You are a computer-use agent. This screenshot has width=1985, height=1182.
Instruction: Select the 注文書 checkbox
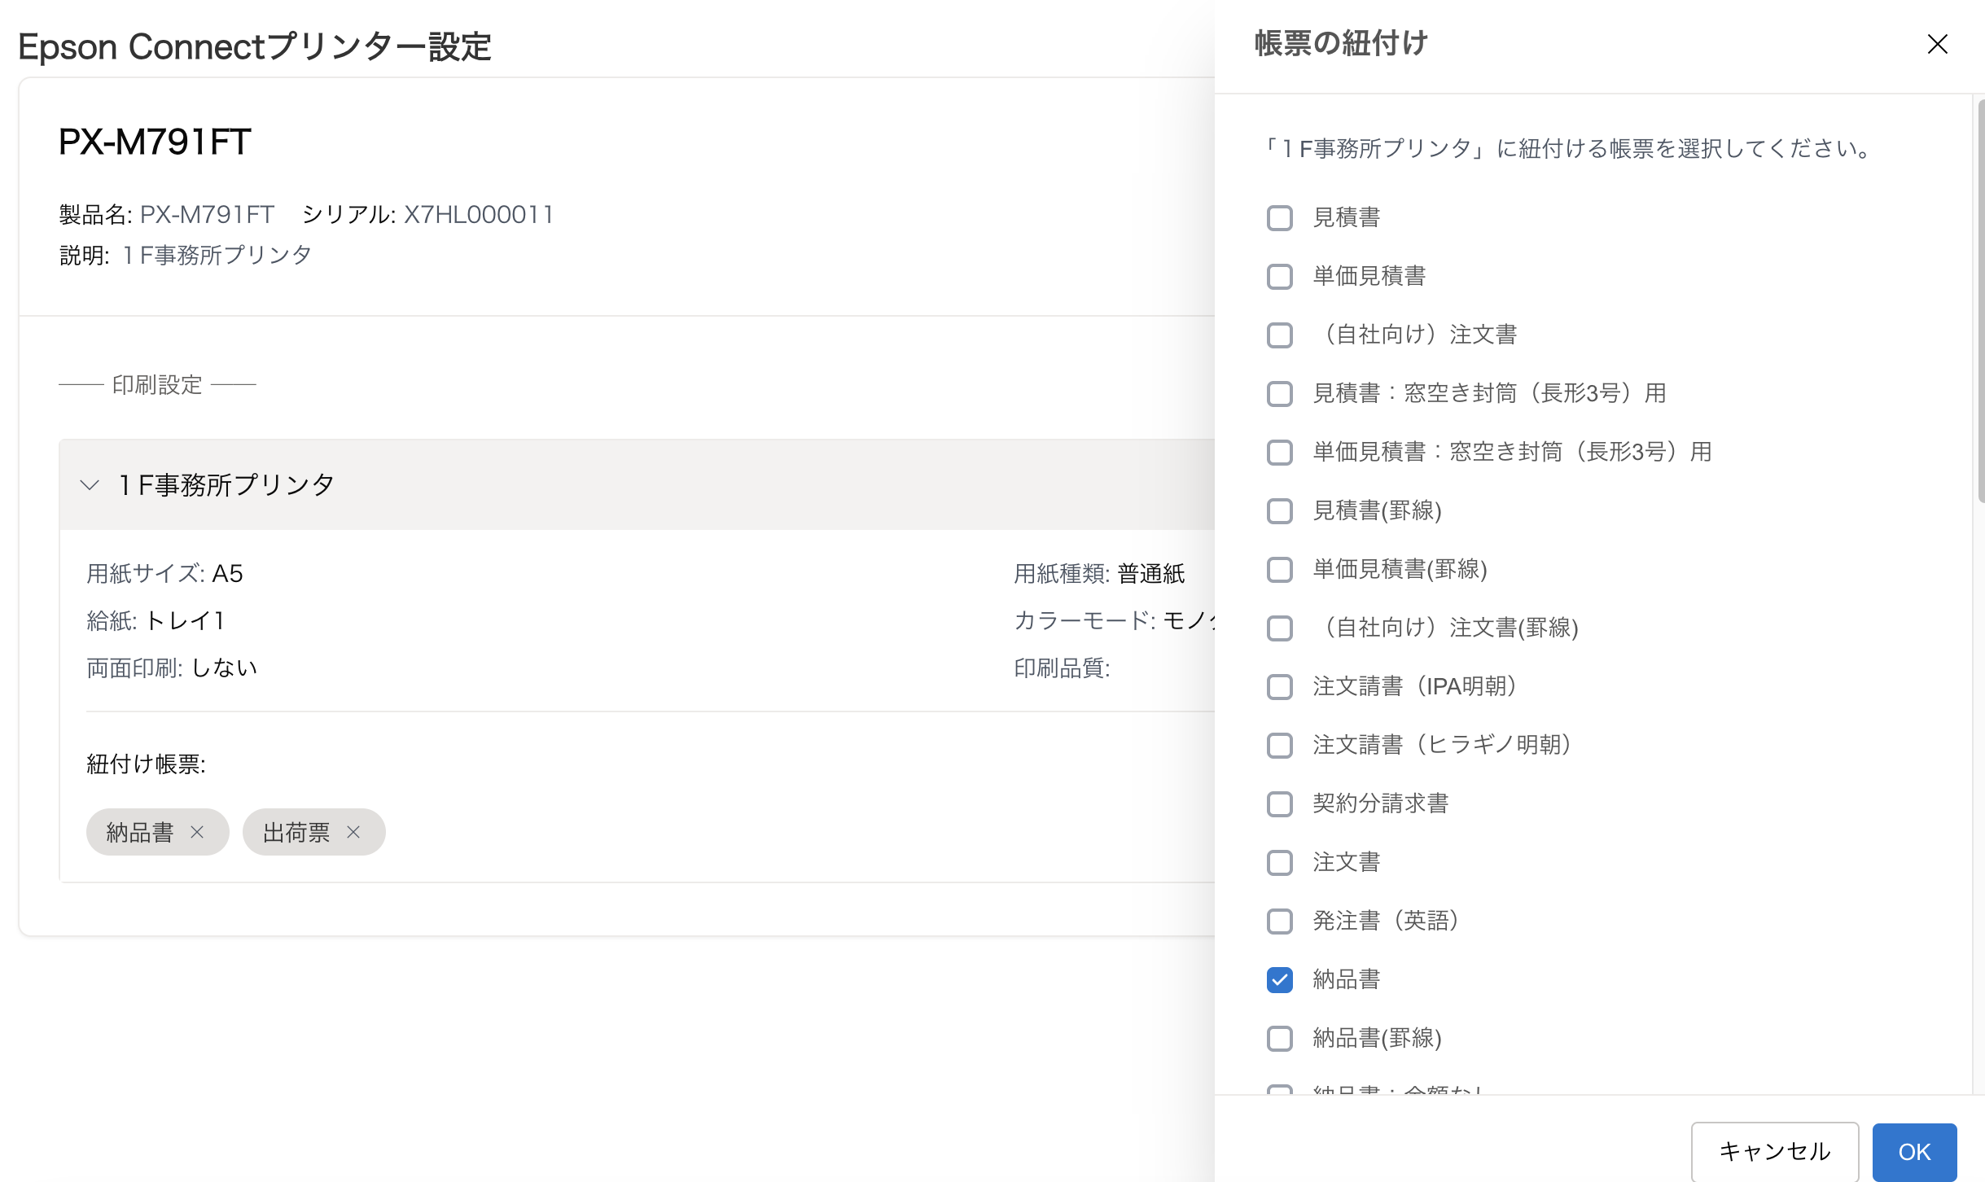coord(1280,863)
